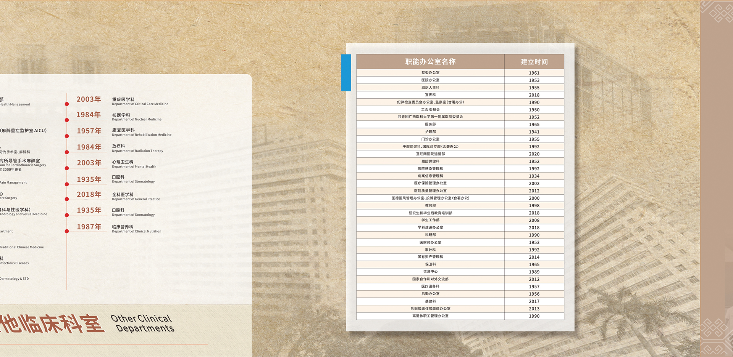The height and width of the screenshot is (357, 733).
Task: Click the Other Clinical Departments heading
Action: click(x=142, y=323)
